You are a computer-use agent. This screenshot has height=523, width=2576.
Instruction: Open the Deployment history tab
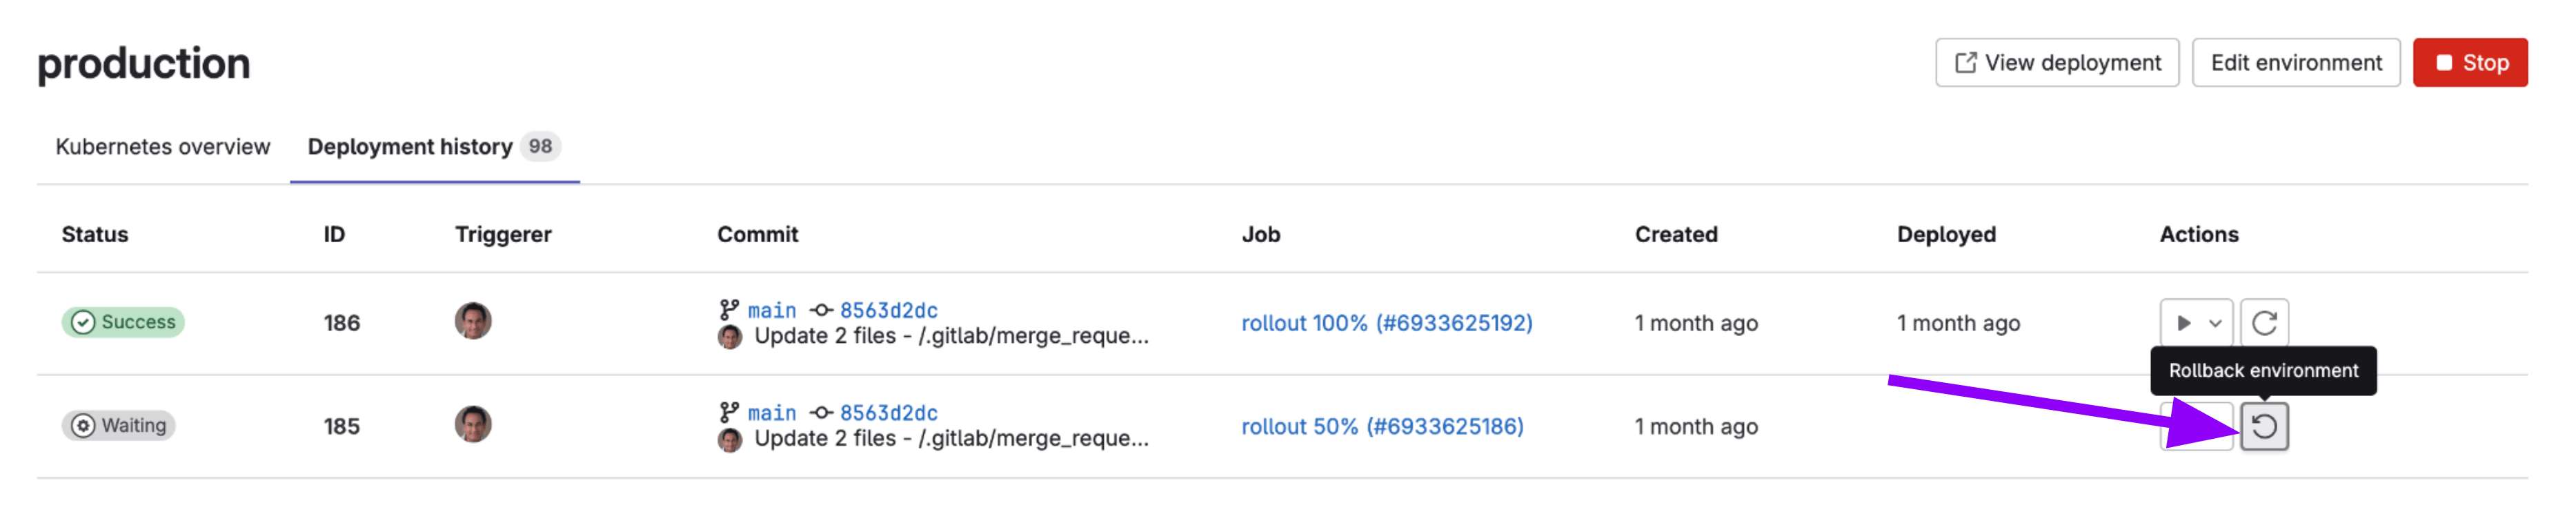click(x=409, y=146)
